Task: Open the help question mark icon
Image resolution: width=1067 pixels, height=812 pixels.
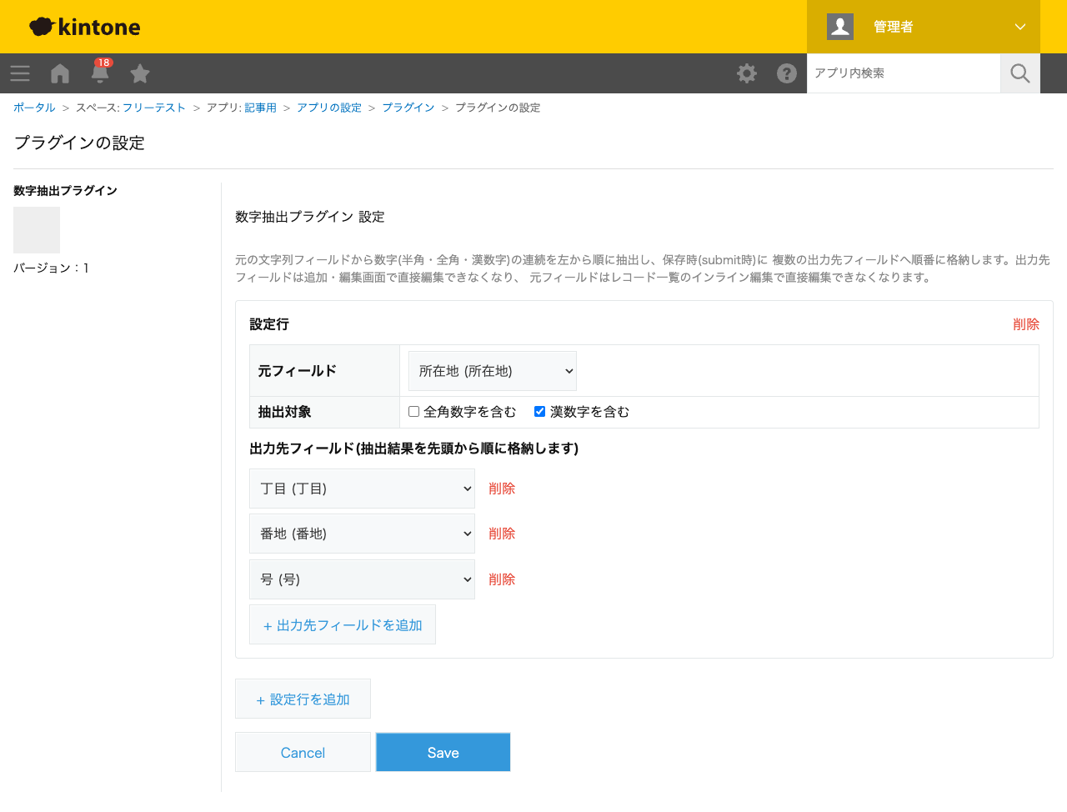Action: (787, 73)
